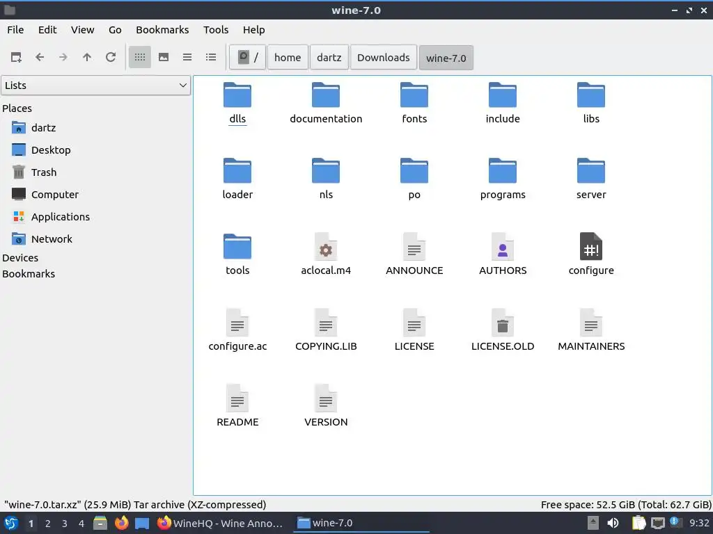The image size is (713, 534).
Task: Select the COPYING.LIB file icon
Action: [x=326, y=323]
